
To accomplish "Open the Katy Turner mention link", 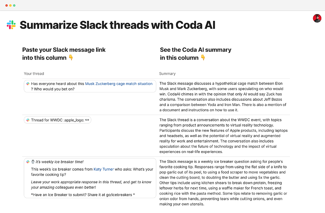I will [103, 169].
